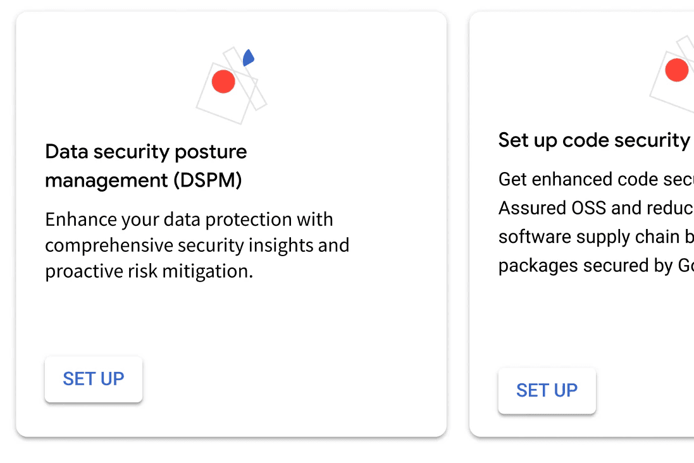694x463 pixels.
Task: Click red circle in DSPM illustration
Action: tap(223, 82)
